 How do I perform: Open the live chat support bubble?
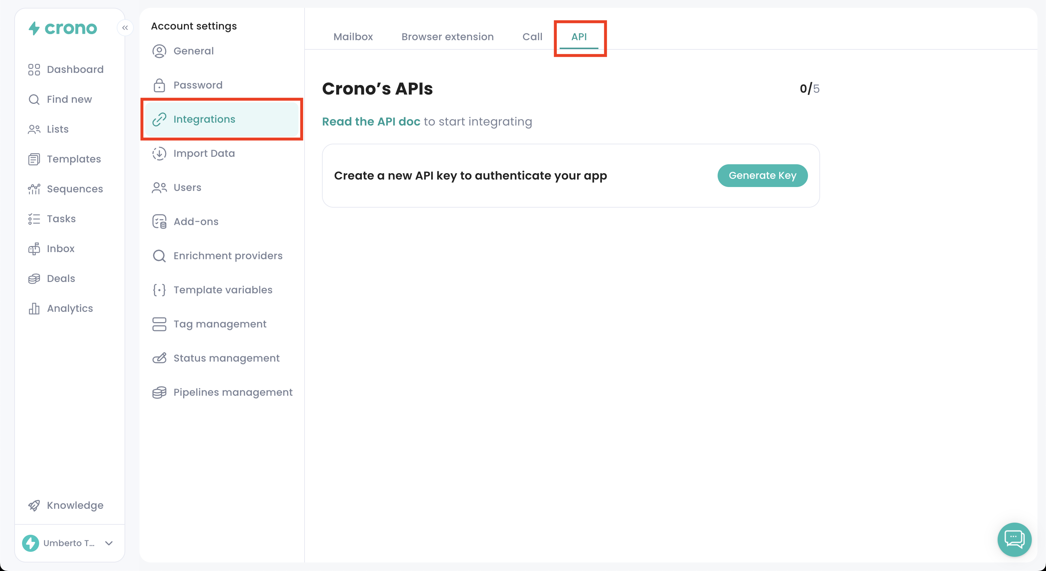(1014, 539)
